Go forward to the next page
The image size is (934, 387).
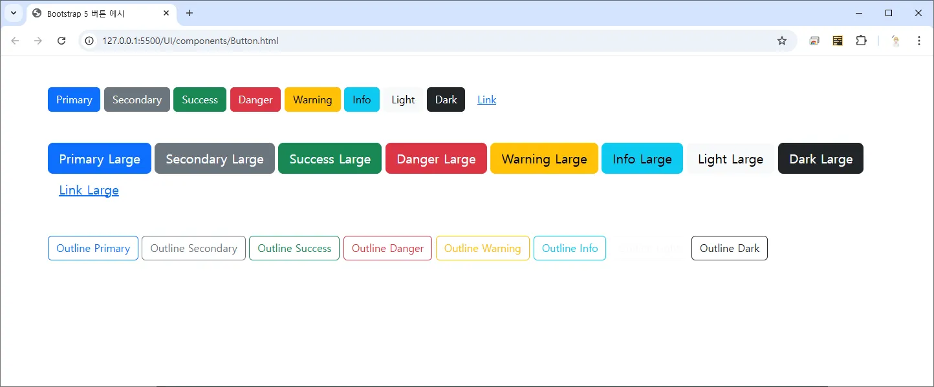point(38,41)
